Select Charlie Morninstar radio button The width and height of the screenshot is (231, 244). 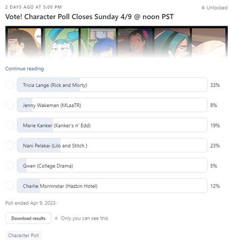[10, 186]
